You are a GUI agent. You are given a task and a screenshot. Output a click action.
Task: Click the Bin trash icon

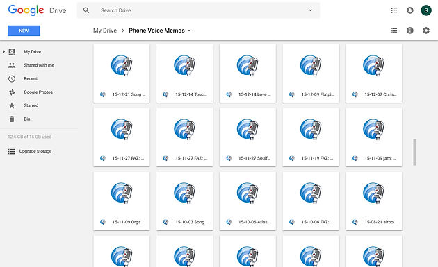coord(12,119)
